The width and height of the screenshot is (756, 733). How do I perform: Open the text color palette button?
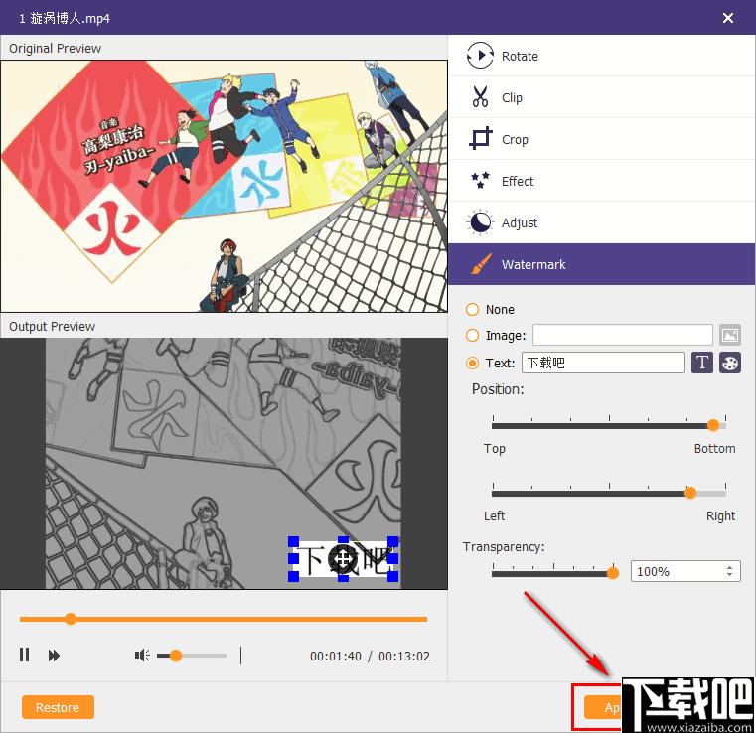click(x=730, y=363)
